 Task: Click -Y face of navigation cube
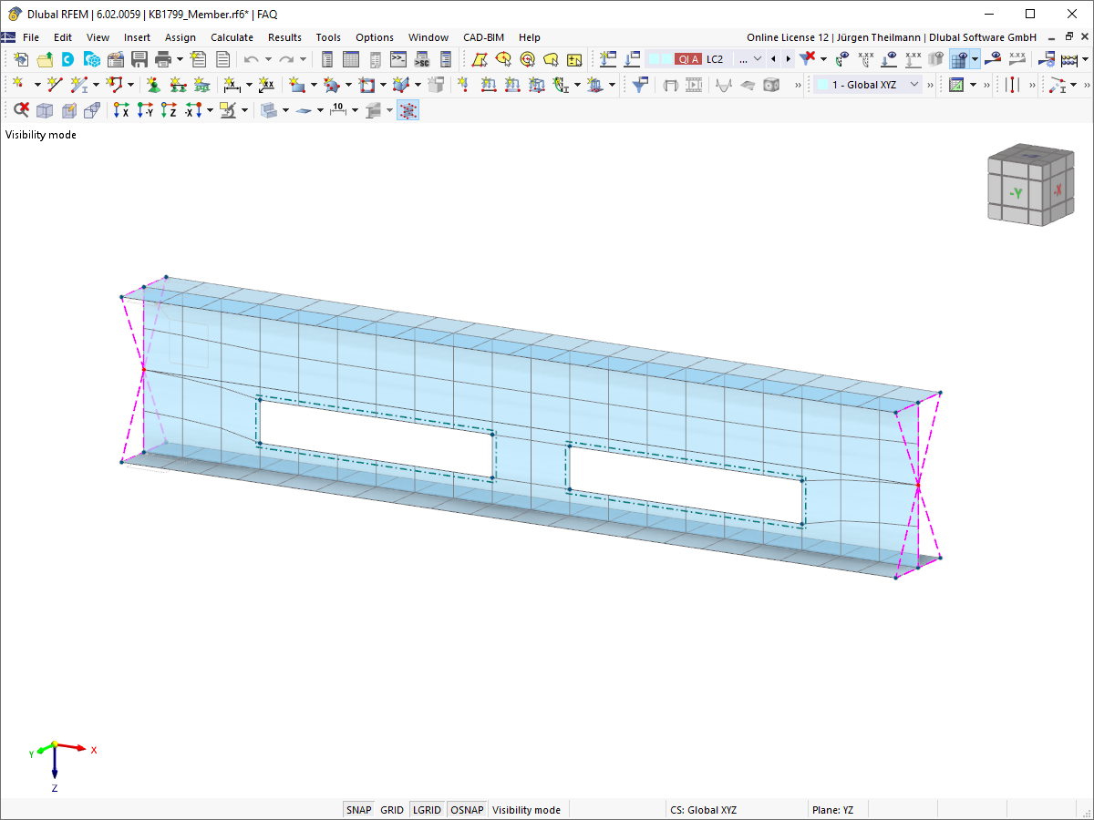pos(1015,192)
